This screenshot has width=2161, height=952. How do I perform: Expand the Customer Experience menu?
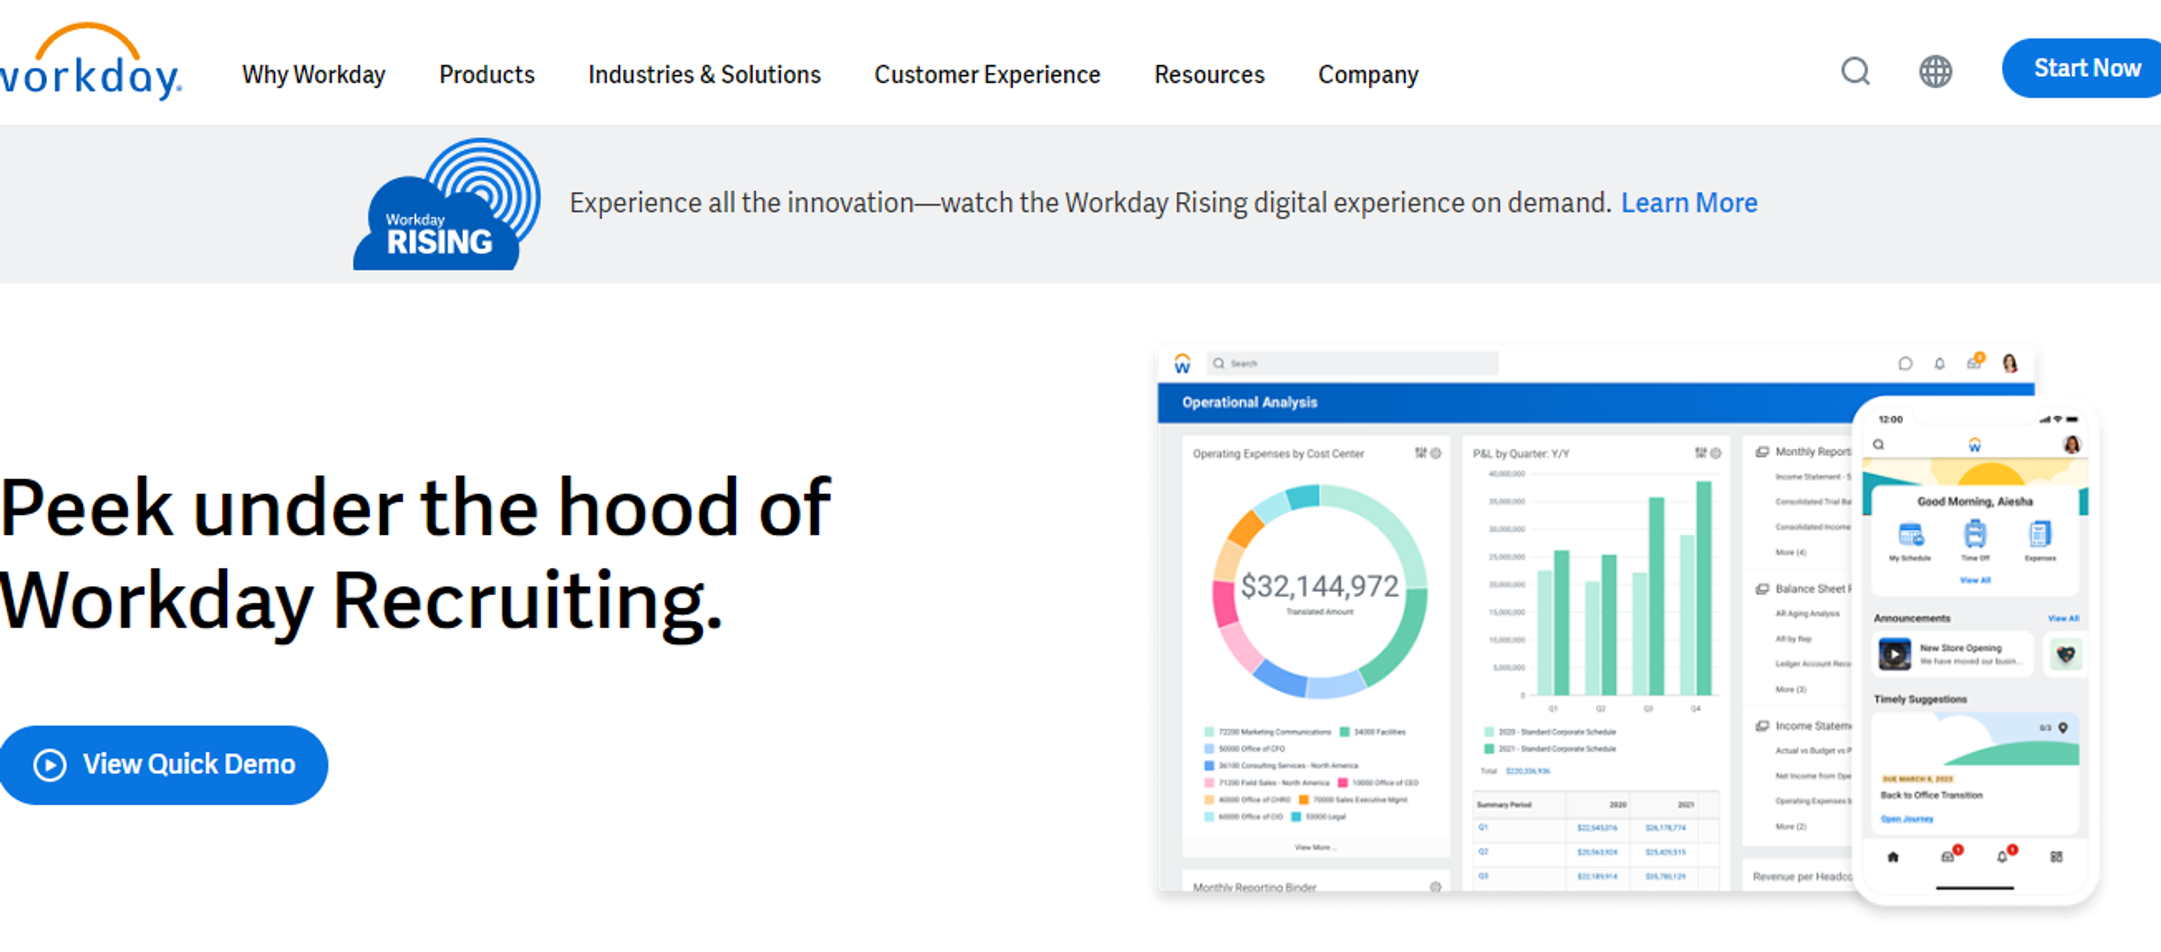pyautogui.click(x=987, y=75)
